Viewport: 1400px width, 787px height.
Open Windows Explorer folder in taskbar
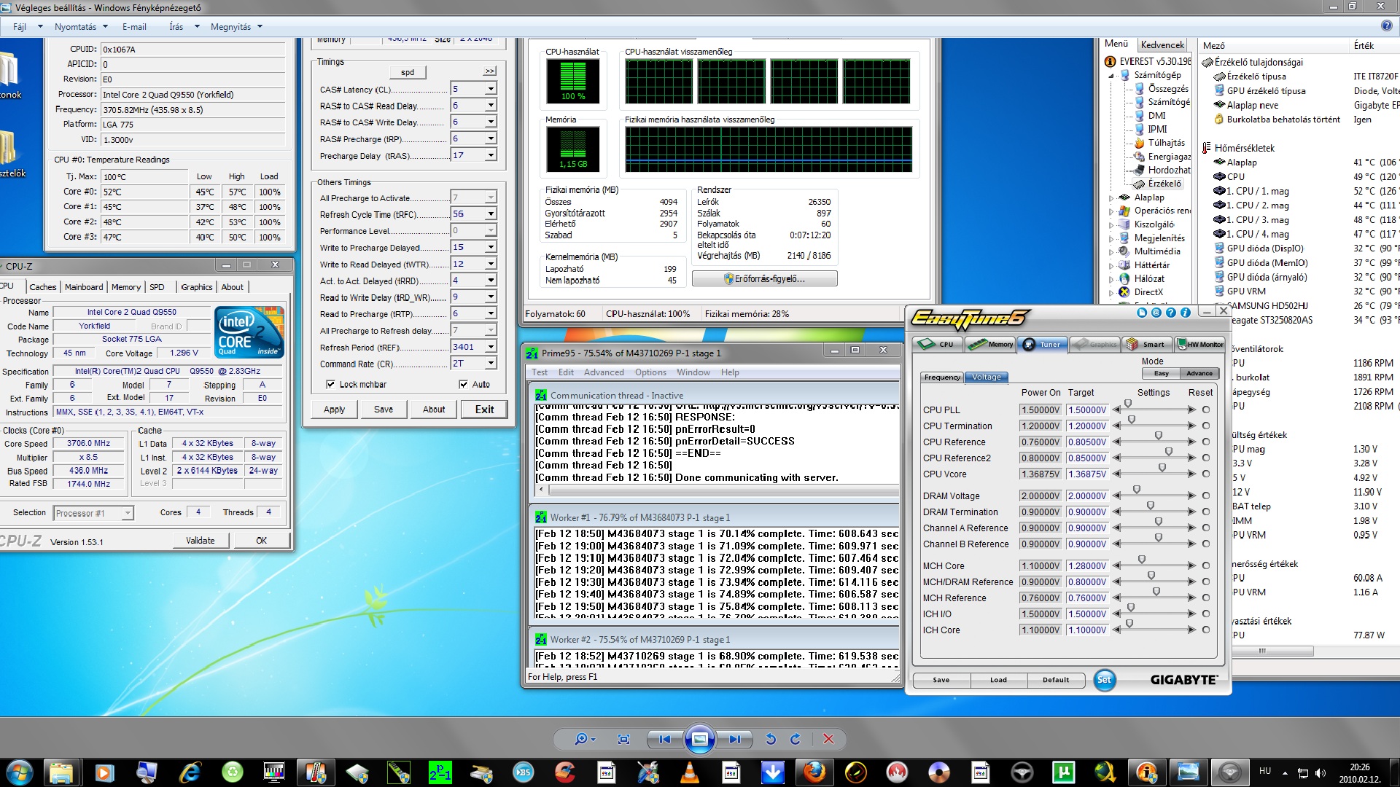[x=61, y=772]
